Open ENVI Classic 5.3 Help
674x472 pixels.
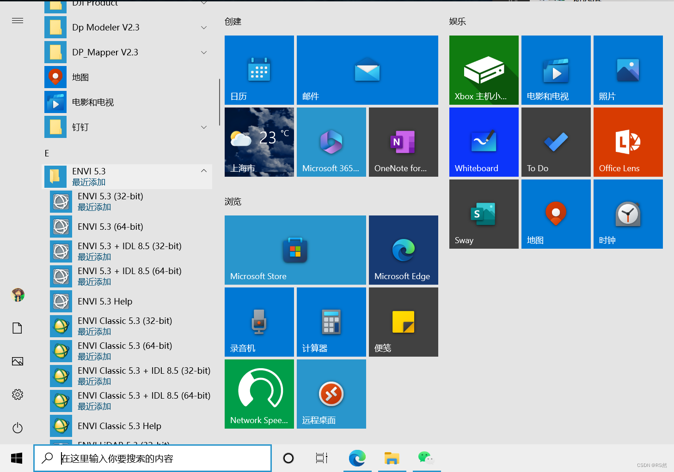(130, 426)
